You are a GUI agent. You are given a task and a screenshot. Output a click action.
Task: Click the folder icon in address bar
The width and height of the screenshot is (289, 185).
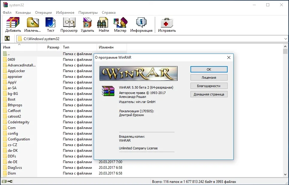(x=20, y=39)
